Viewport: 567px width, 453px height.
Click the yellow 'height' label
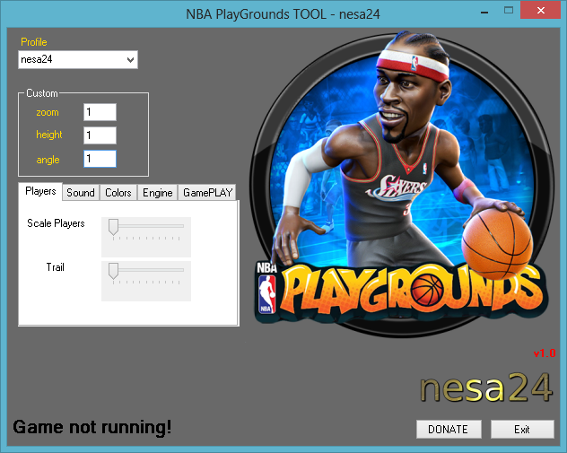49,135
